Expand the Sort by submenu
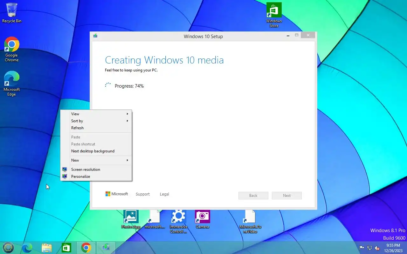 click(x=96, y=121)
